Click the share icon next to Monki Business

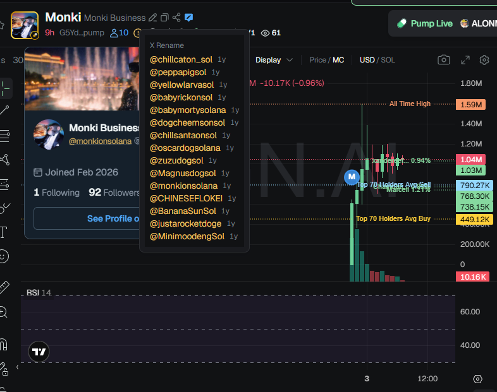click(176, 18)
